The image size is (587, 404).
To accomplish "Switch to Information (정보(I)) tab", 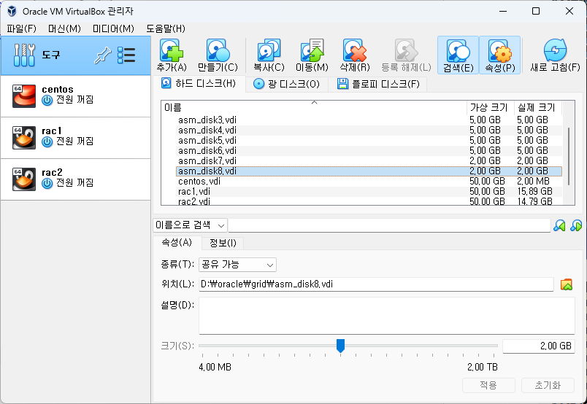I will click(223, 243).
